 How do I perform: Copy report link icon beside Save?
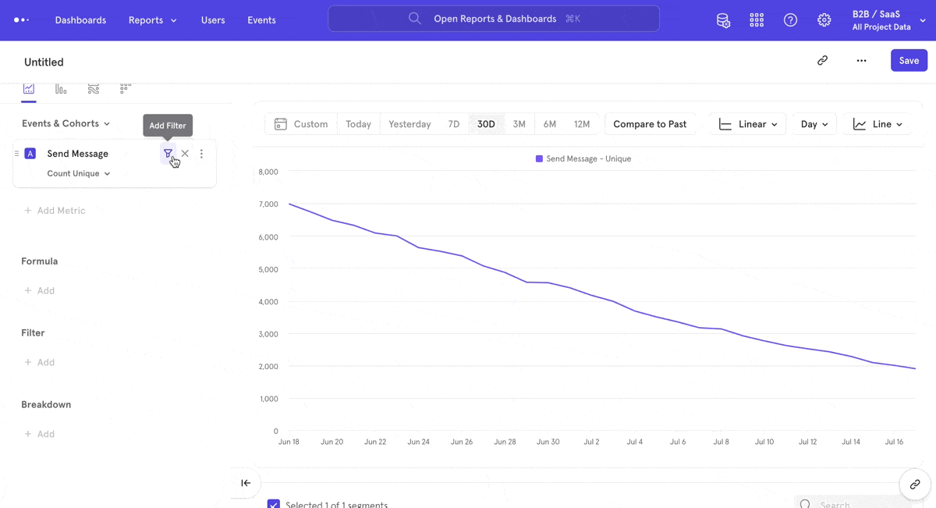point(822,61)
